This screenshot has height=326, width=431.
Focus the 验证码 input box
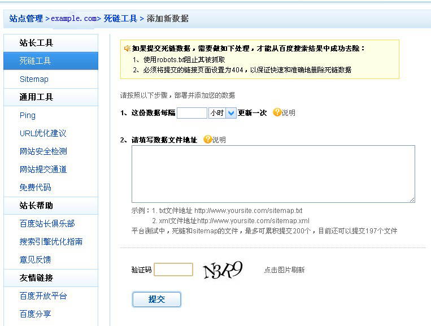click(173, 270)
